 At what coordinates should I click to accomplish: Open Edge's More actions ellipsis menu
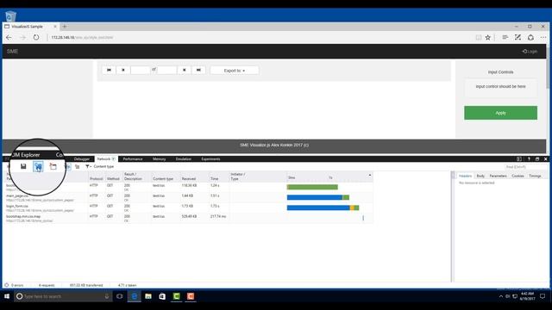click(x=543, y=37)
